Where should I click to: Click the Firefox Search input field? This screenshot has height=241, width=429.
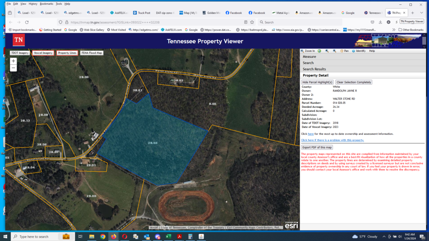pyautogui.click(x=300, y=22)
